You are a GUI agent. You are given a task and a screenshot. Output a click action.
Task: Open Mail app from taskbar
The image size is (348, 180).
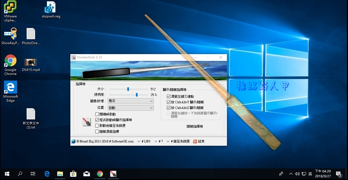click(87, 174)
